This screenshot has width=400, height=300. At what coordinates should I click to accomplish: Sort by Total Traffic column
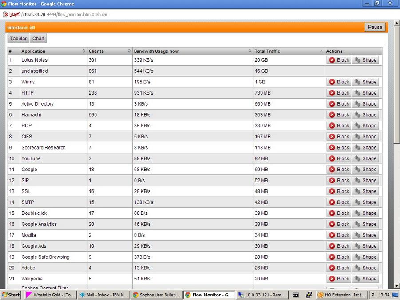(x=289, y=51)
